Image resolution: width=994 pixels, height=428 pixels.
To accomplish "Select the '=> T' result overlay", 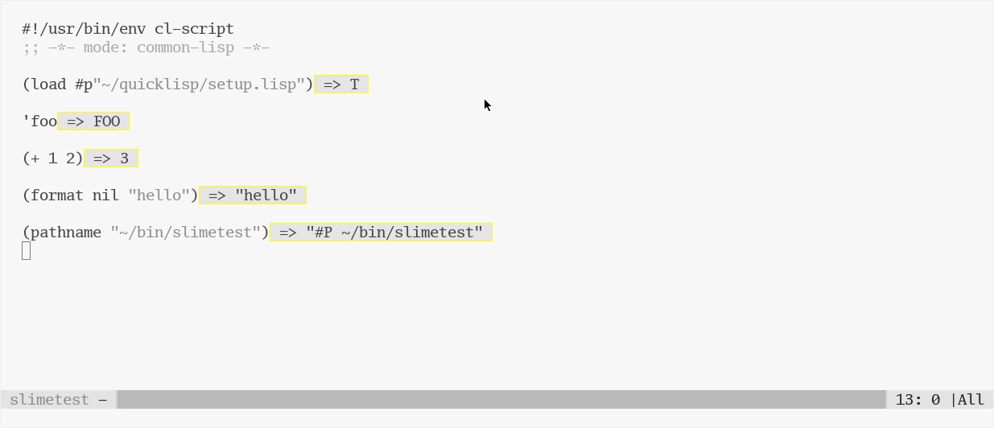I will tap(341, 84).
